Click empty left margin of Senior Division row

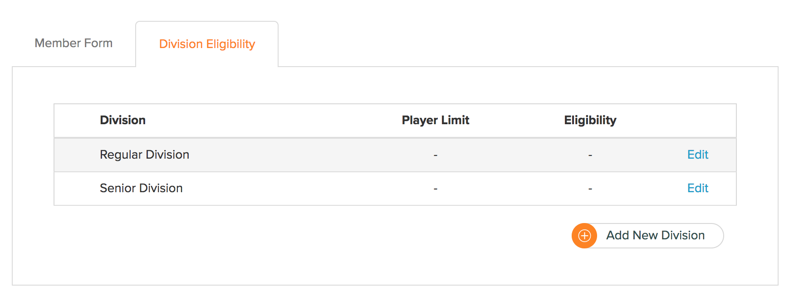tap(77, 189)
